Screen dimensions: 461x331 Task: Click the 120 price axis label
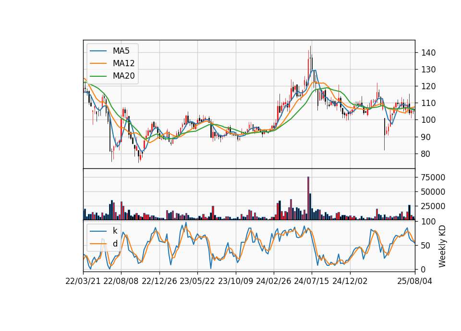click(428, 86)
